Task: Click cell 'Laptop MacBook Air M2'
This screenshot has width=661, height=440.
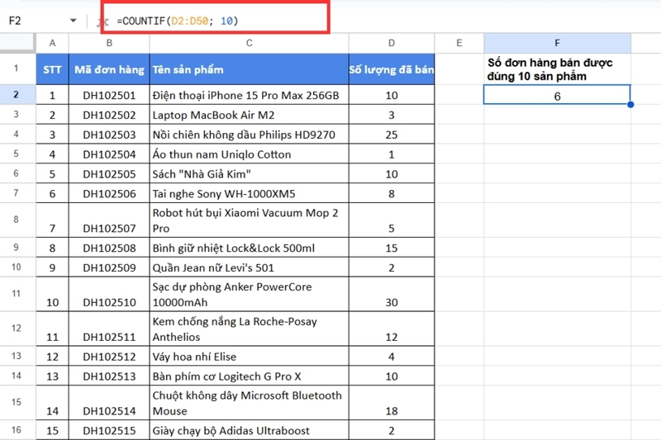Action: click(x=250, y=115)
